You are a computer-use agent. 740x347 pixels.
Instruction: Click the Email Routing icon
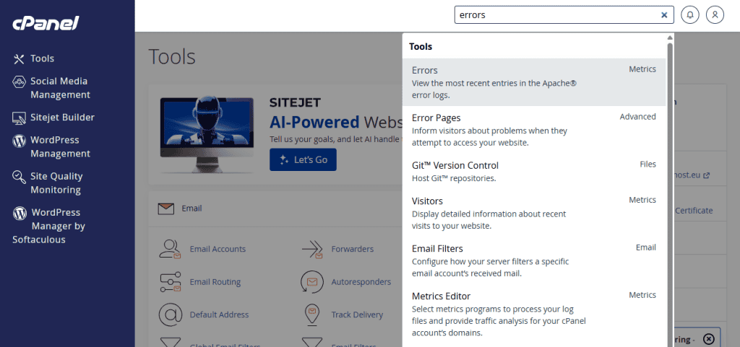170,282
